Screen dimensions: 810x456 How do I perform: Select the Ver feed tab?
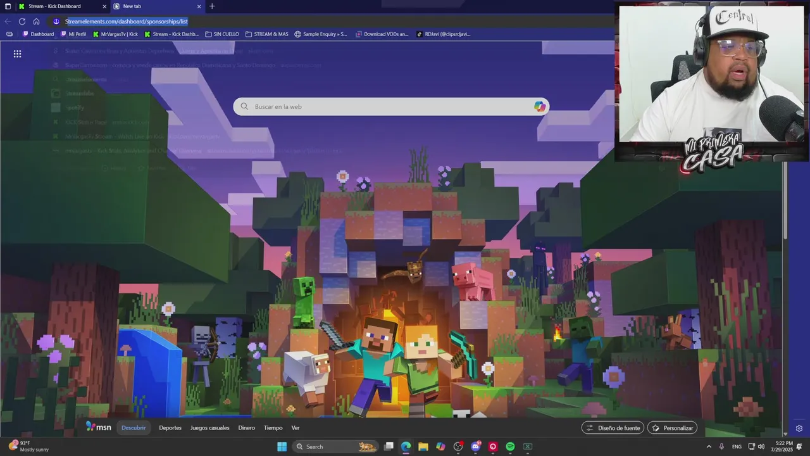coord(296,428)
